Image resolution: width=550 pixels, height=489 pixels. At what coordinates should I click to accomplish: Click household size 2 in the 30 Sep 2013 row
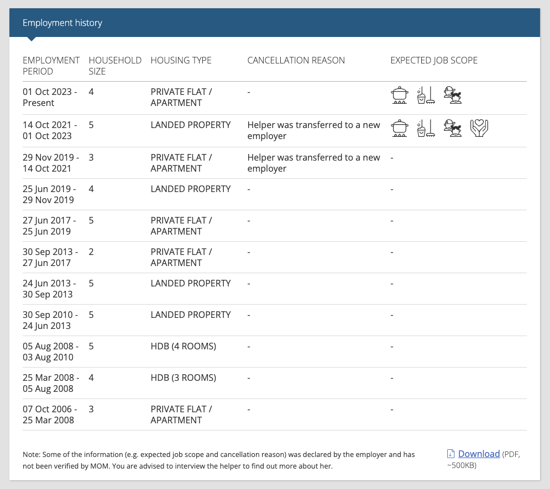[x=91, y=252]
